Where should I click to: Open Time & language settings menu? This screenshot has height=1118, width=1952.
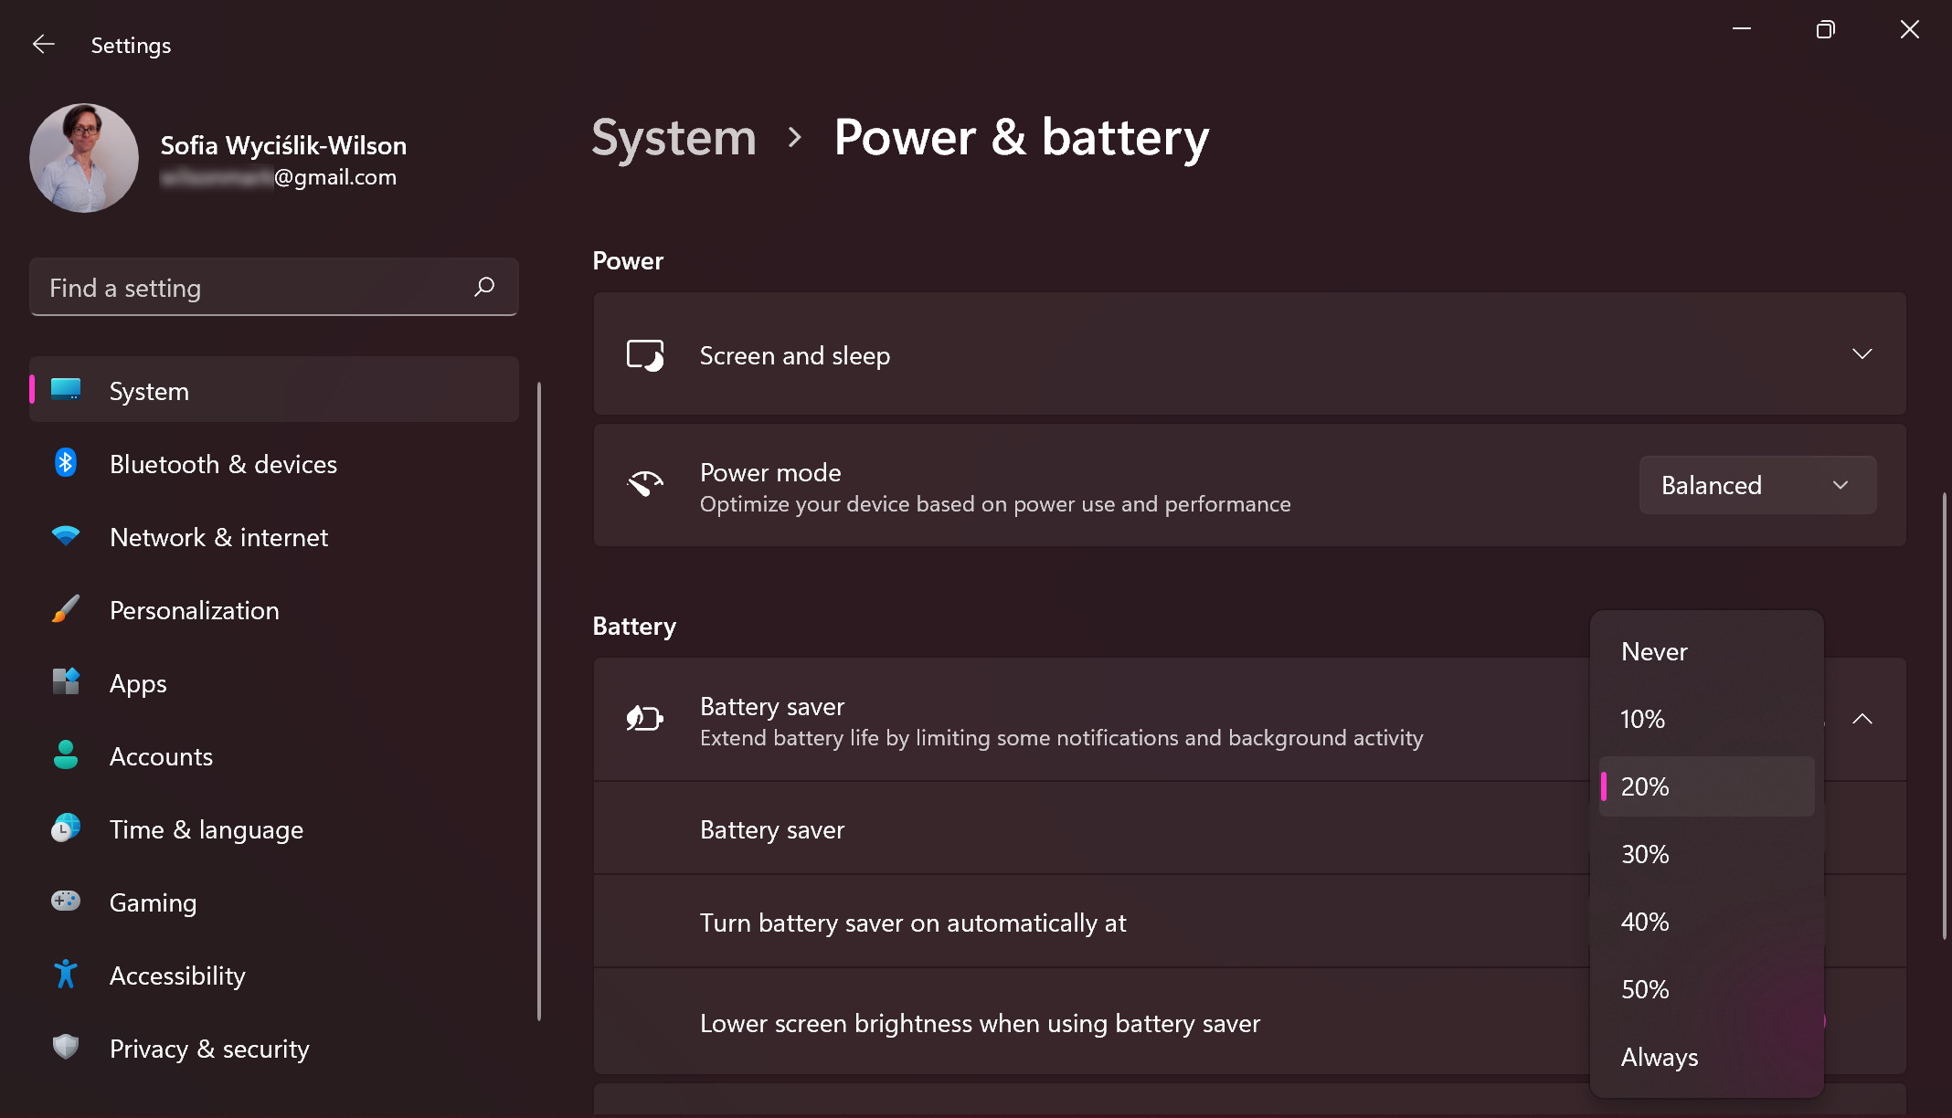tap(207, 828)
